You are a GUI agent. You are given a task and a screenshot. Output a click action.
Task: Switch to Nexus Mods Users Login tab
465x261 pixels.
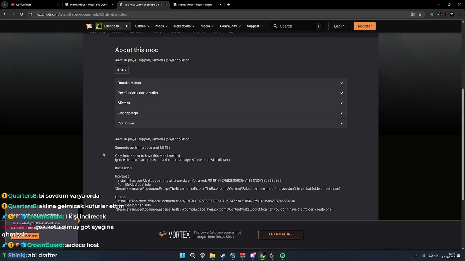(196, 5)
